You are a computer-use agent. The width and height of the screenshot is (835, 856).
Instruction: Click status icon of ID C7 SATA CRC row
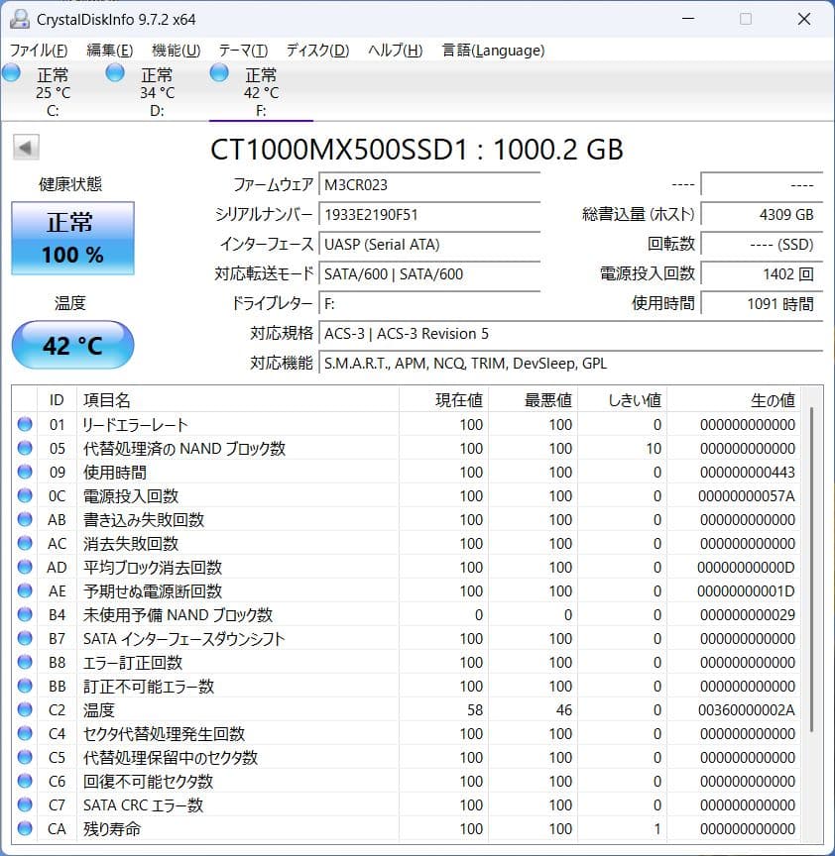[x=25, y=804]
